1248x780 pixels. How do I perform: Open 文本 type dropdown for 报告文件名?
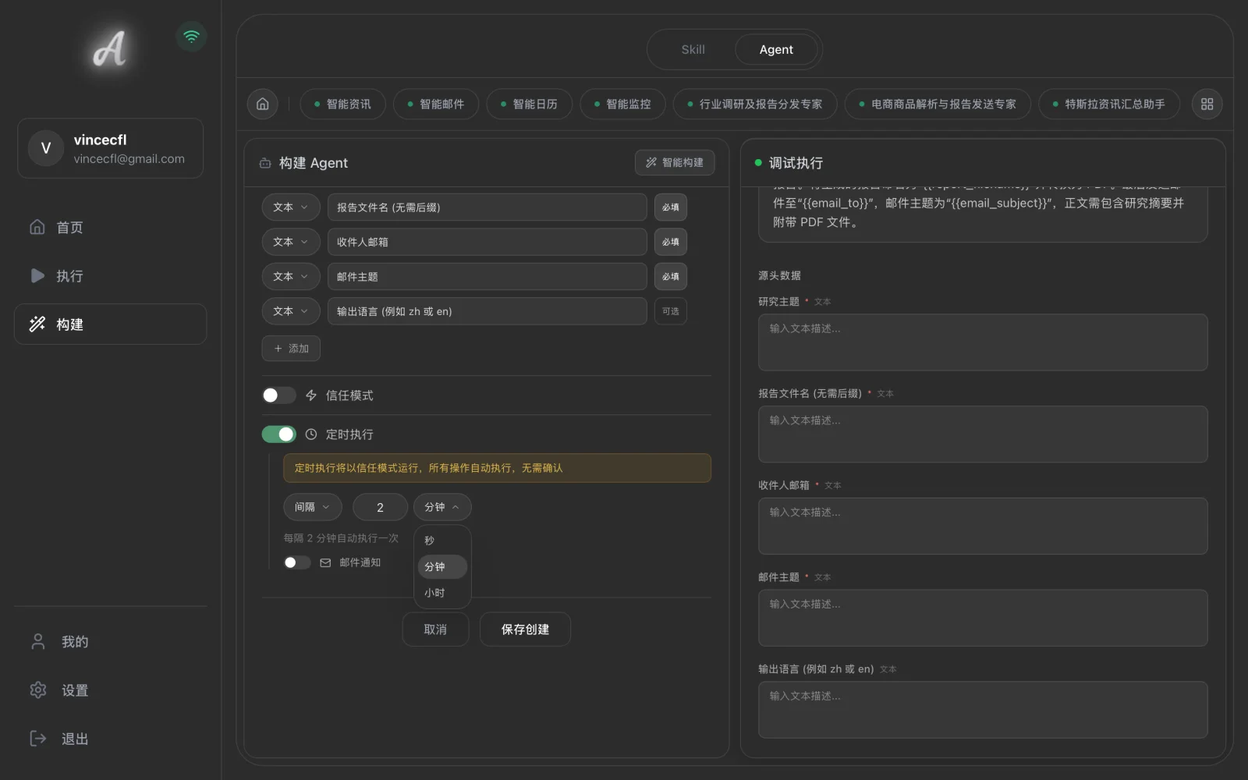point(291,207)
